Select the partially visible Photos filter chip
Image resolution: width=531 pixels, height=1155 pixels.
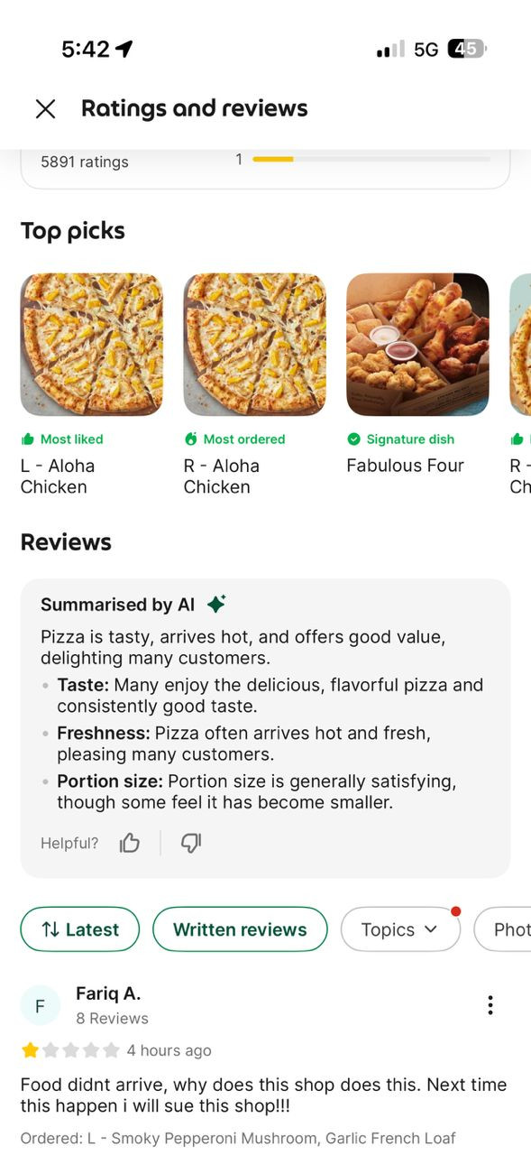502,929
